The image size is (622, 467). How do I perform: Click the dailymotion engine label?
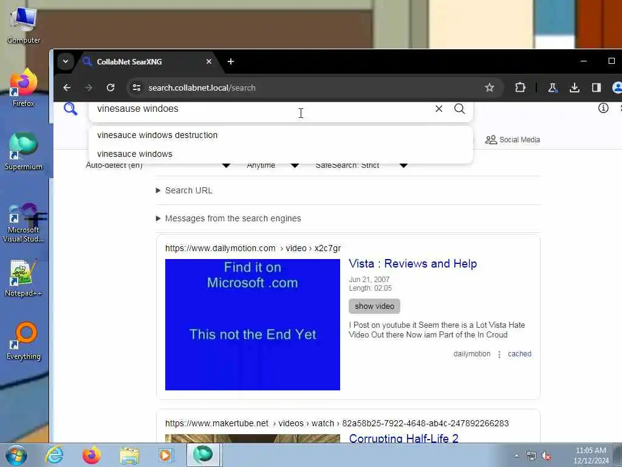point(471,354)
